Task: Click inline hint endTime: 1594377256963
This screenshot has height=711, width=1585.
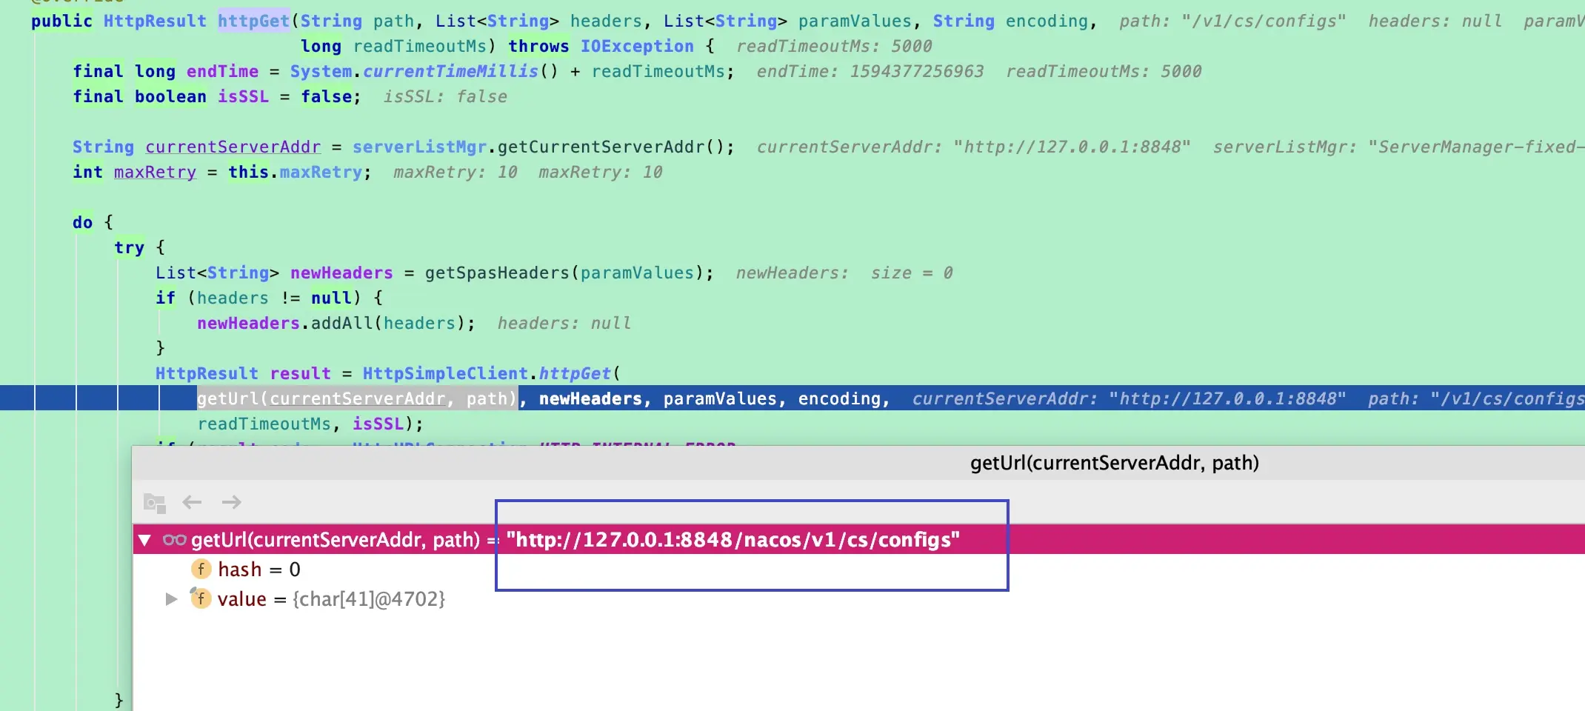Action: click(870, 71)
